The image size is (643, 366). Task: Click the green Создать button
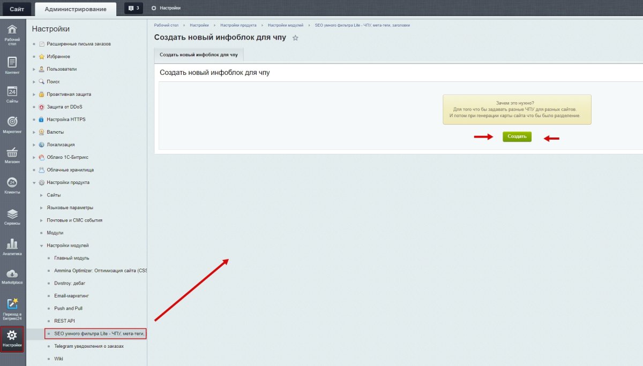517,136
